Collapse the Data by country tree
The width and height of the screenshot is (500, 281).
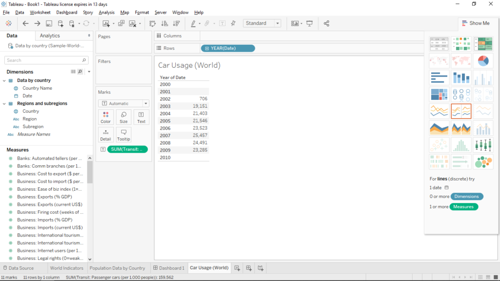point(4,80)
